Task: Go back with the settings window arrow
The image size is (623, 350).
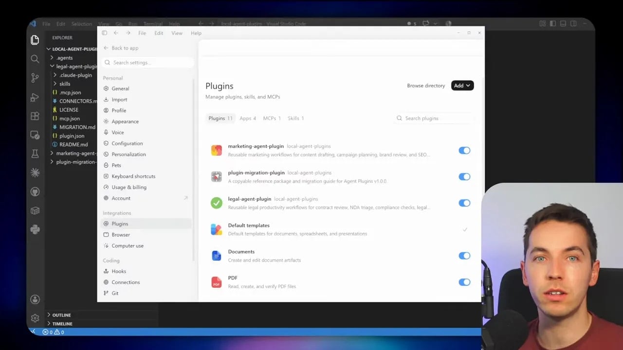Action: (116, 33)
